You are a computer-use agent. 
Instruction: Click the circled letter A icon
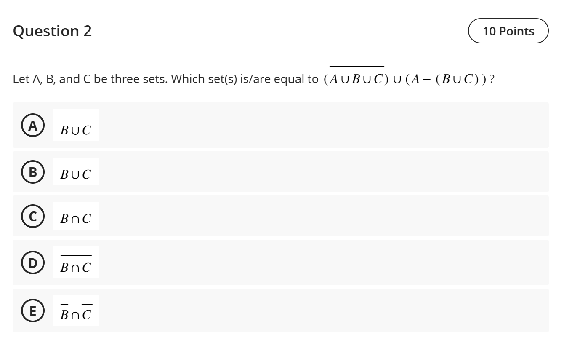(32, 125)
